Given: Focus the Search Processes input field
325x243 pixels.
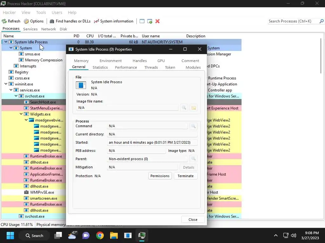Looking at the screenshot, I should click(x=293, y=21).
